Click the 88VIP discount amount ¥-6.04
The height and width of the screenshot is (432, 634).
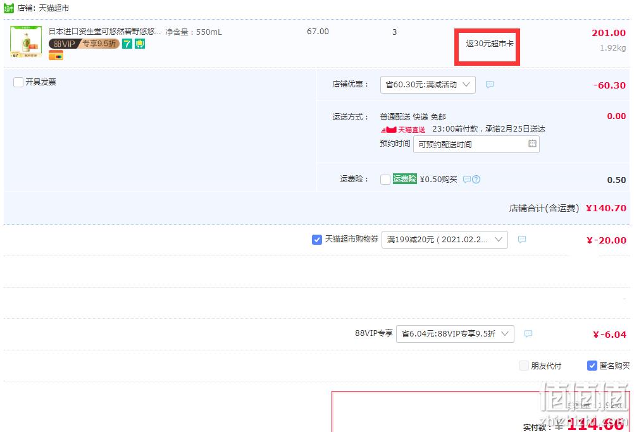(609, 335)
